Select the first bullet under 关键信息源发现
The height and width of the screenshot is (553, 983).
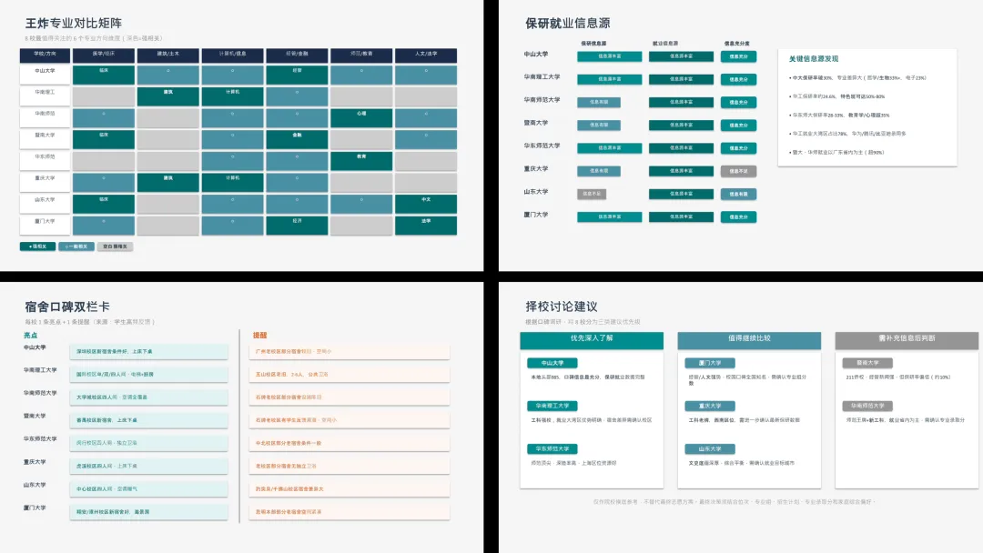(857, 78)
